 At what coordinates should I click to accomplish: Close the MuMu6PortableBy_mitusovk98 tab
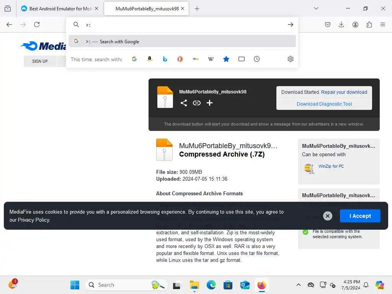pos(183,8)
